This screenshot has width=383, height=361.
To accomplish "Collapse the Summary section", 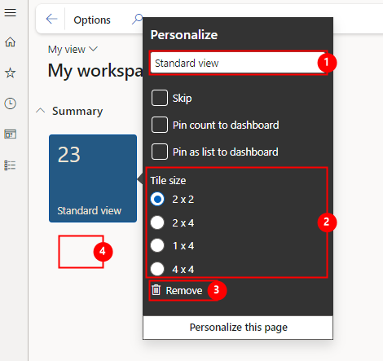I will coord(41,111).
